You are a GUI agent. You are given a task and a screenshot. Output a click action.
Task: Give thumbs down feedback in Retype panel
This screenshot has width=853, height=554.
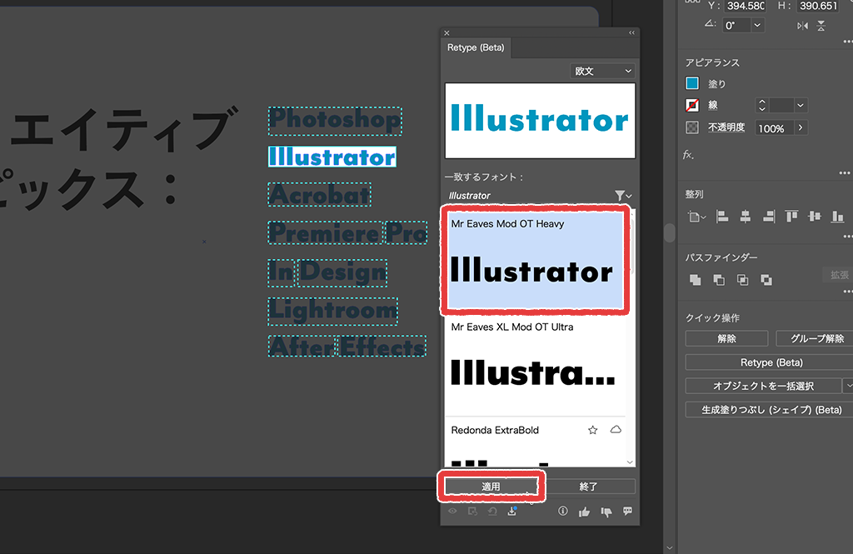pyautogui.click(x=606, y=512)
